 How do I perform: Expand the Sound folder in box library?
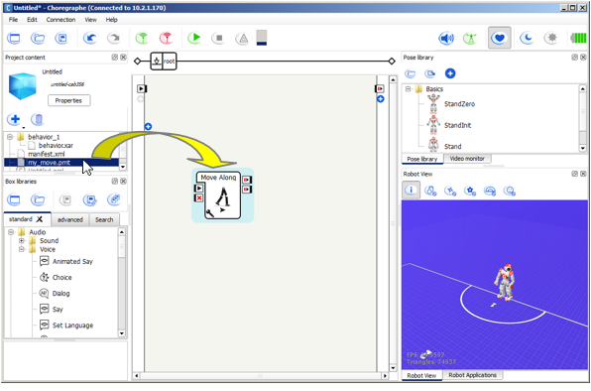coord(22,240)
